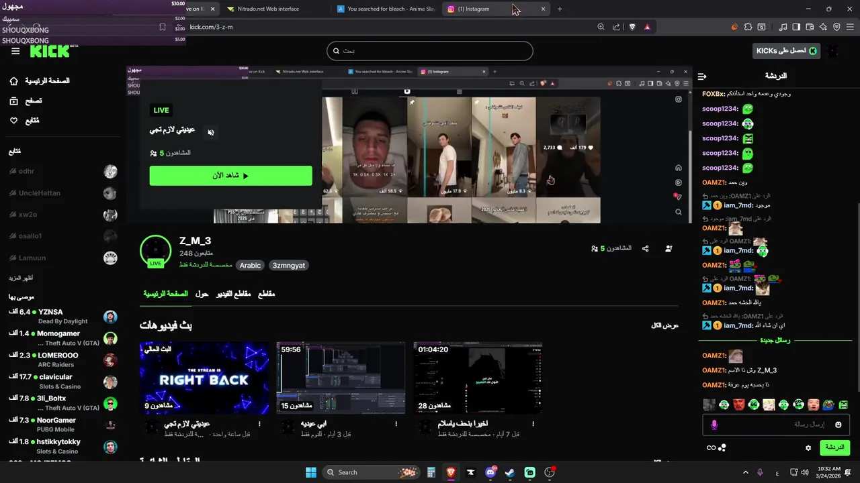This screenshot has width=860, height=483.
Task: Open Steam from taskbar
Action: 510,472
